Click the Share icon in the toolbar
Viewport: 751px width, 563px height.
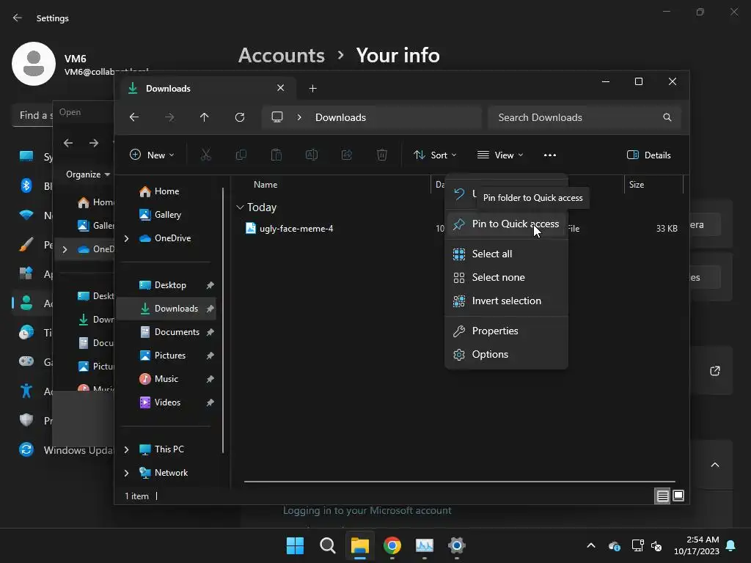tap(347, 155)
